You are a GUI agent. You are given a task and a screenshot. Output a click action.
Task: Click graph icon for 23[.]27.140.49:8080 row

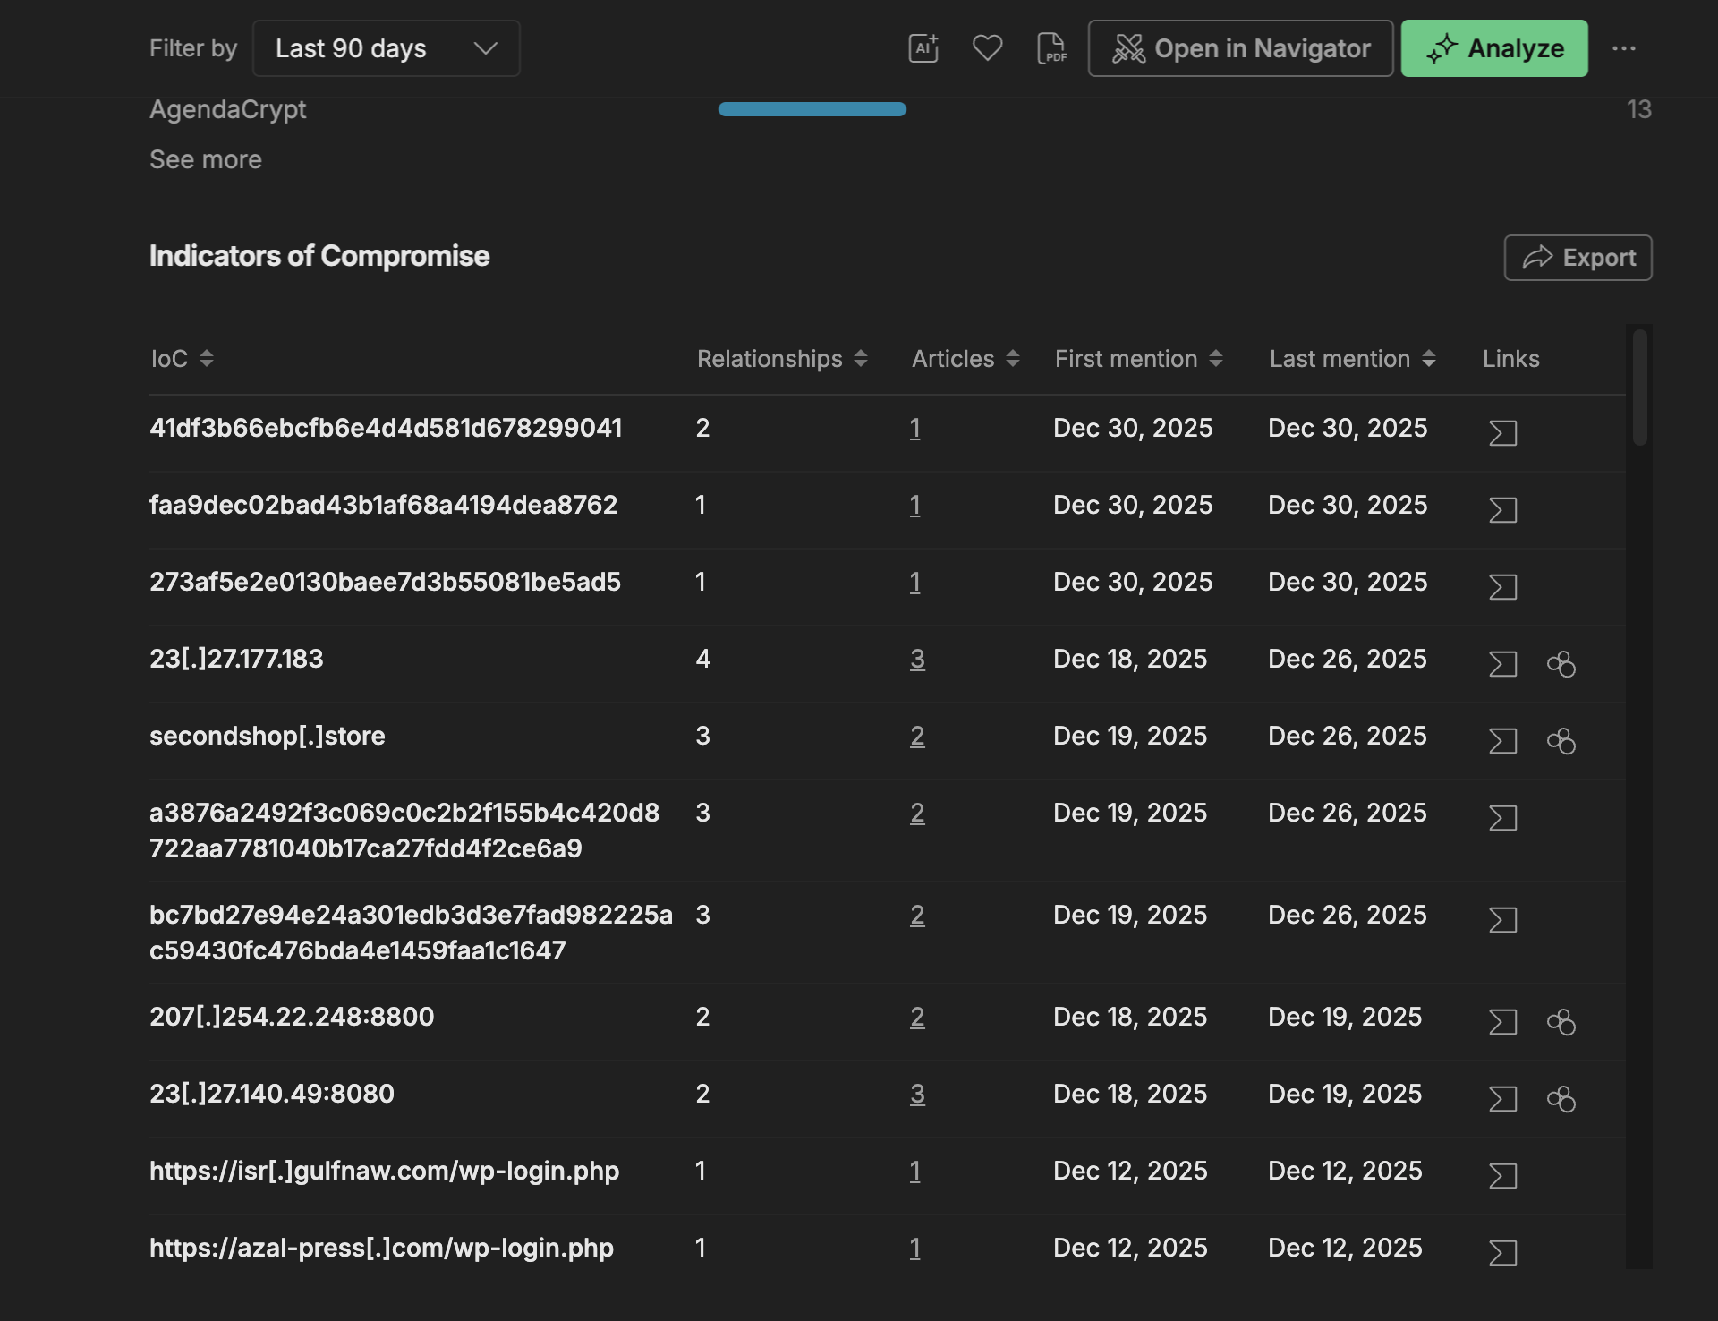(1561, 1099)
